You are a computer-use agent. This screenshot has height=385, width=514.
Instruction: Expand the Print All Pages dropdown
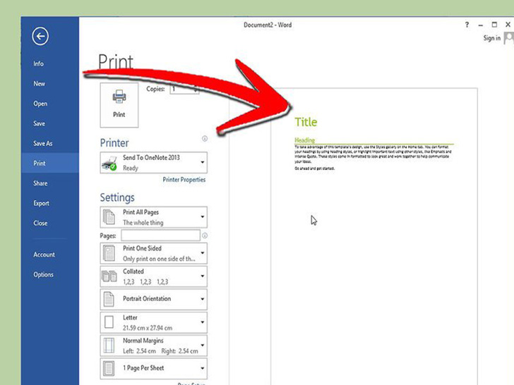(154, 216)
